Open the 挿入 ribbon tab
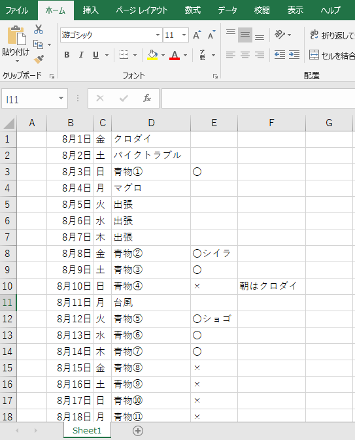Image resolution: width=355 pixels, height=440 pixels. pyautogui.click(x=91, y=10)
